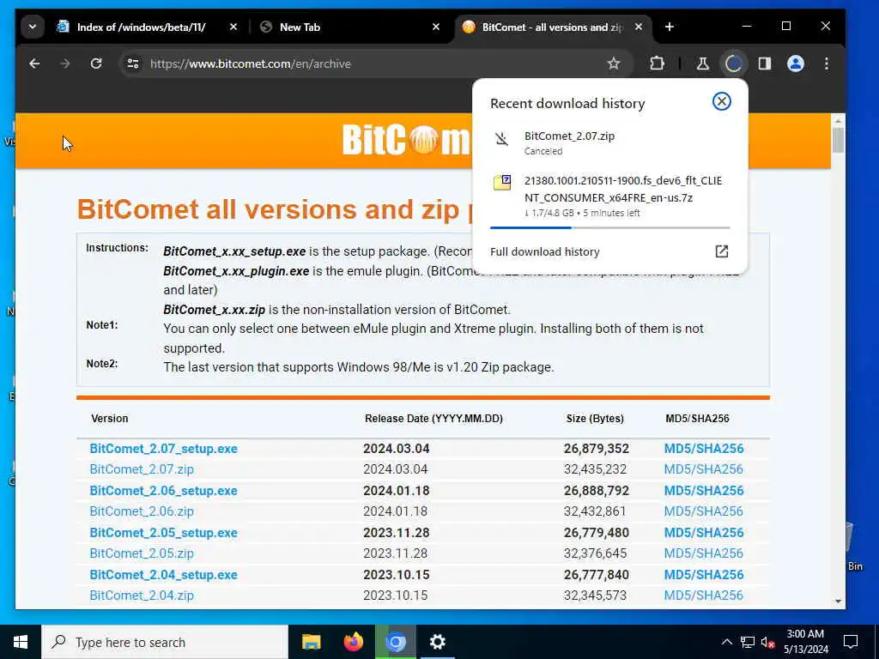
Task: Click the muted volume tray icon
Action: pos(768,642)
